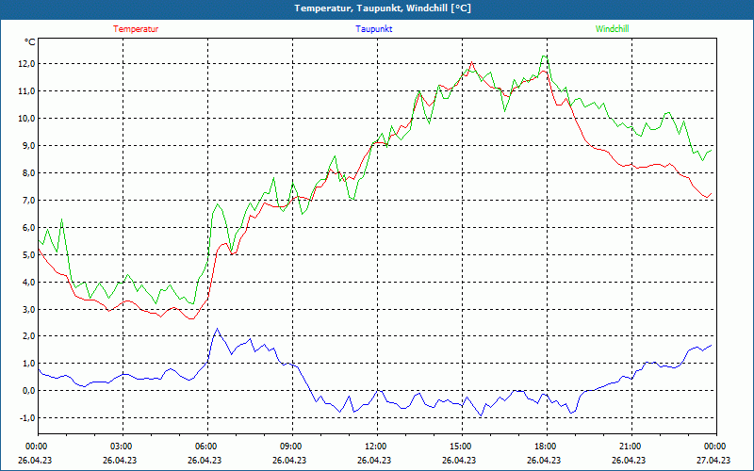Click the 12:00 time axis label
The width and height of the screenshot is (754, 471).
coord(375,447)
